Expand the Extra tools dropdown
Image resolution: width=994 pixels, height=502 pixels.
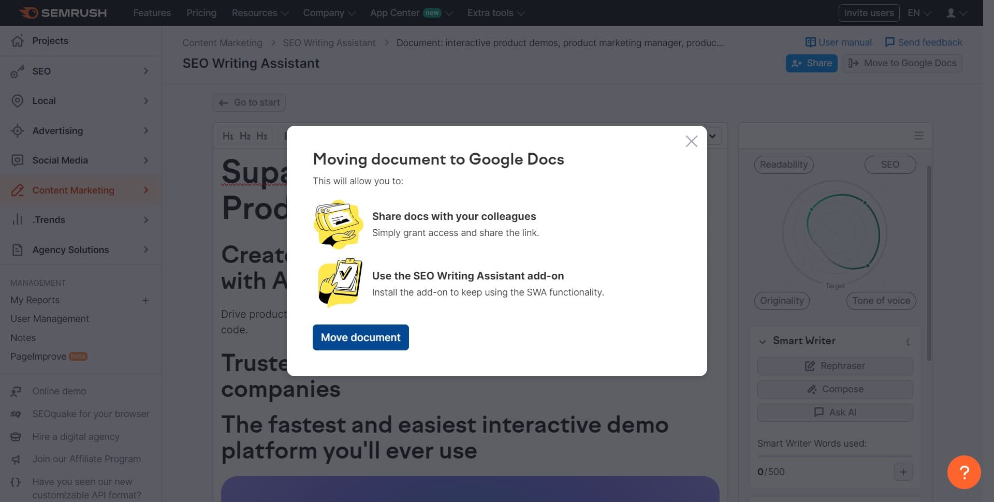click(495, 12)
